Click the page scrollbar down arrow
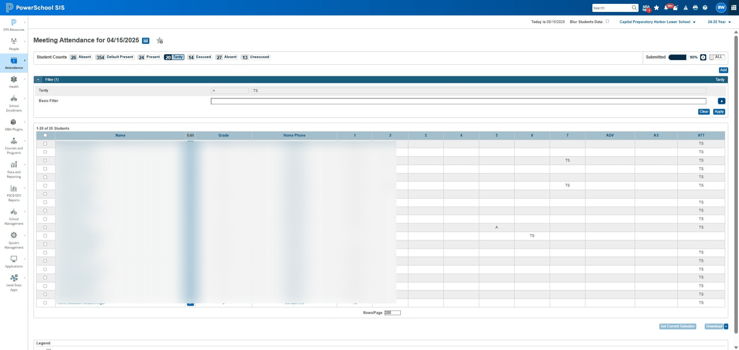This screenshot has width=739, height=350. pos(736,347)
